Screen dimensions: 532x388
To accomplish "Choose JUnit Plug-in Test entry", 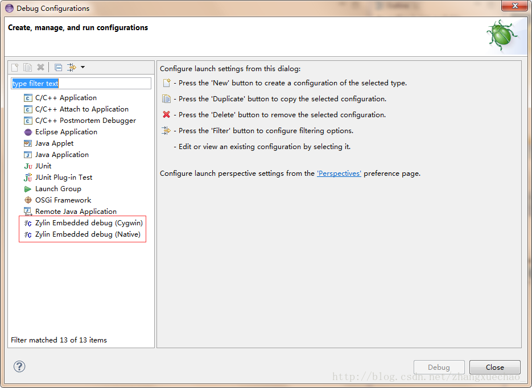I will click(64, 178).
